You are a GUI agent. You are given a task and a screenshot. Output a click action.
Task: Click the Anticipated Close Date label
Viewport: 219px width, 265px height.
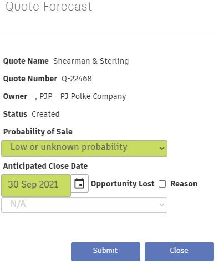click(x=45, y=166)
